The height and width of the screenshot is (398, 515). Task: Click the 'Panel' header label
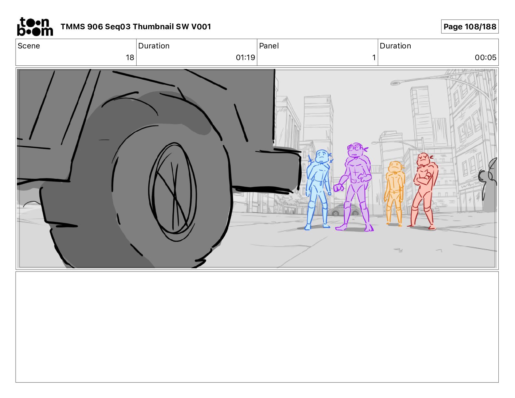coord(269,46)
